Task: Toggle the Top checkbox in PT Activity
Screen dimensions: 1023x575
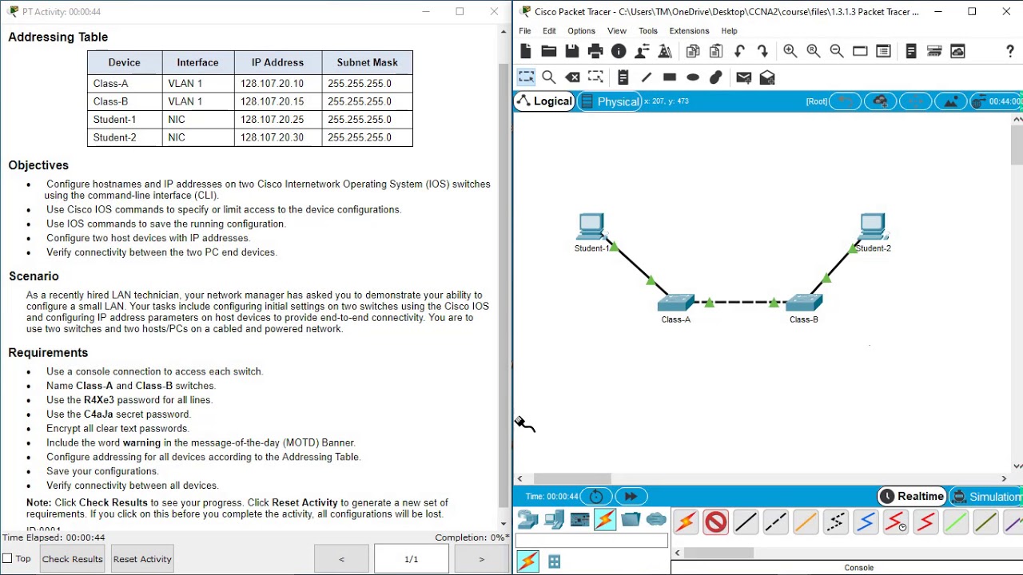Action: coord(7,559)
